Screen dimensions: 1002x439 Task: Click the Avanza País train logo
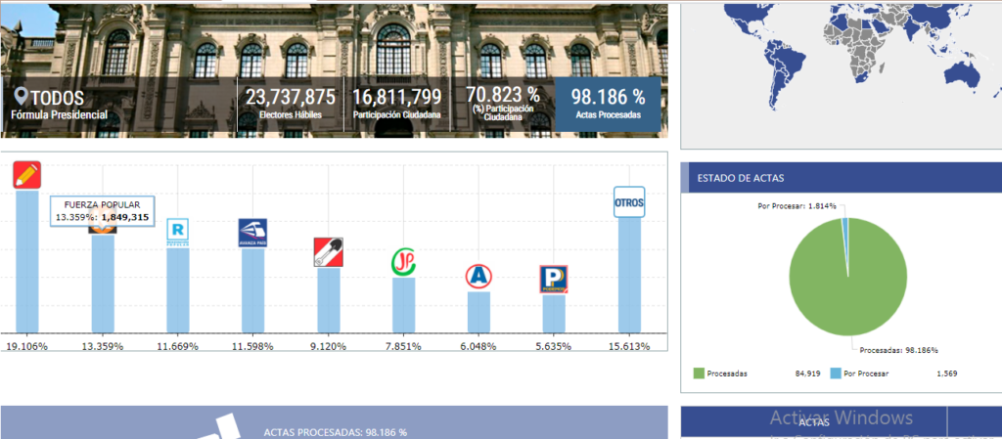point(252,233)
